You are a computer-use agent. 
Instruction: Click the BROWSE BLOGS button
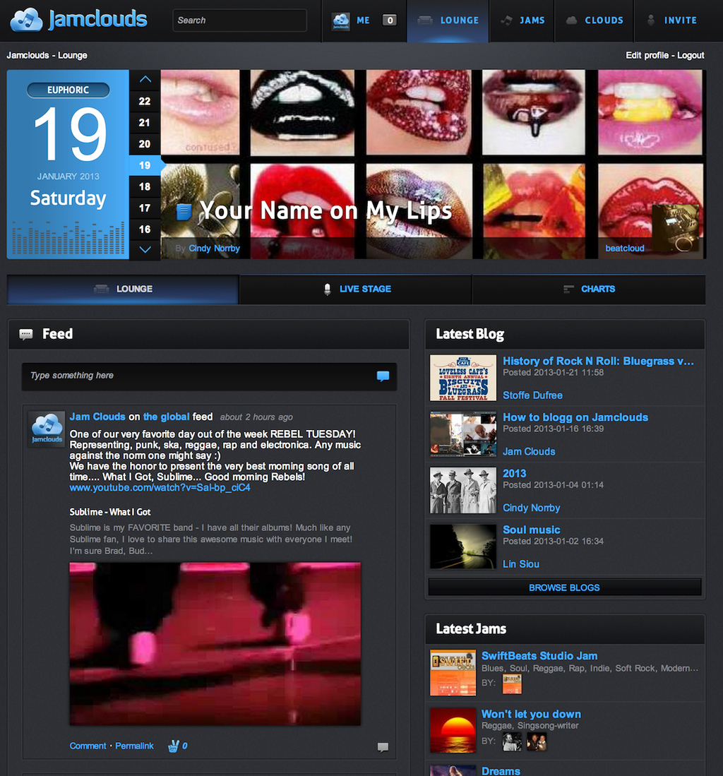[565, 587]
